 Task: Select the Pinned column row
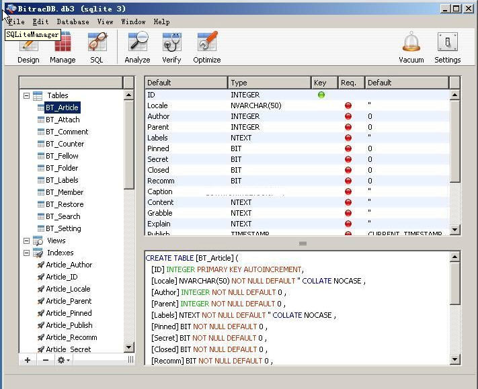298,148
